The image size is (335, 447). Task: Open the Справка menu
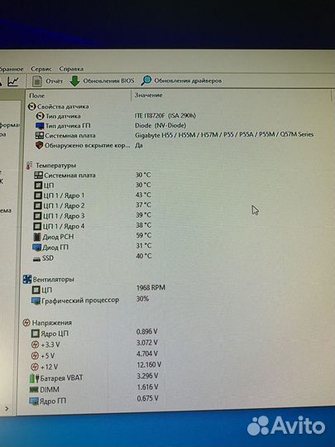tap(71, 69)
